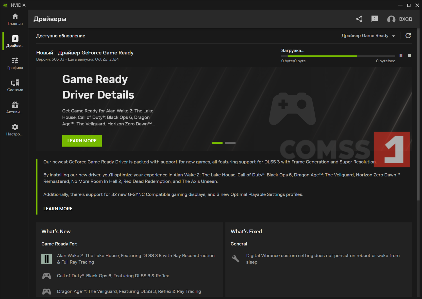Open the Настройки gear tab
Screen dimensions: 422x299
(x=15, y=130)
